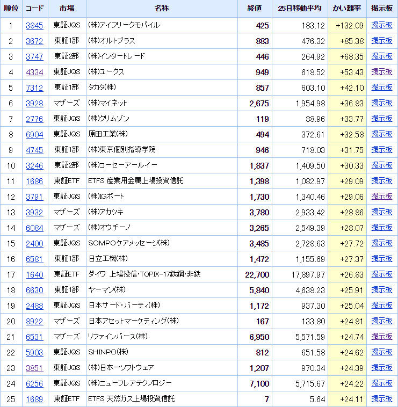Open stock code 1686 link
This screenshot has height=407, width=398.
pos(34,181)
